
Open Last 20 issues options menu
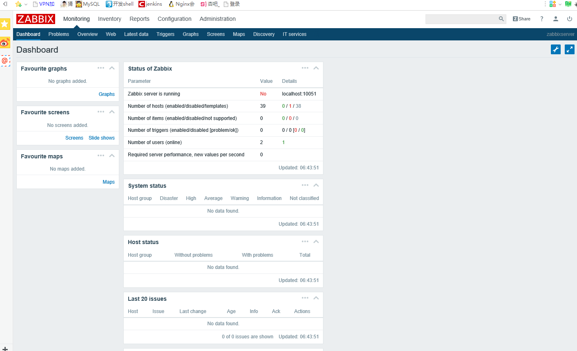[305, 298]
